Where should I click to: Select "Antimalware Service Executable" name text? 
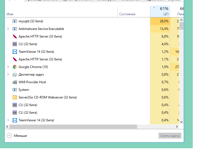pyautogui.click(x=41, y=29)
